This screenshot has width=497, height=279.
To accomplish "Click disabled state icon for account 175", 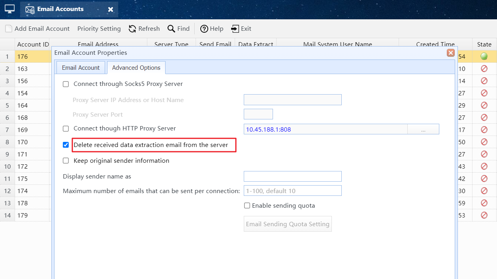I will (x=484, y=179).
